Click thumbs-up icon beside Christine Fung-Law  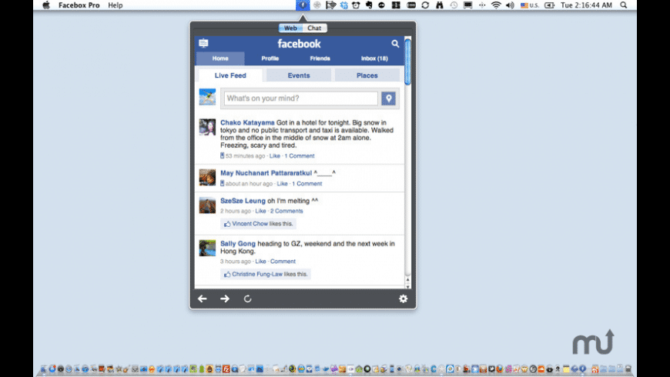pos(227,274)
